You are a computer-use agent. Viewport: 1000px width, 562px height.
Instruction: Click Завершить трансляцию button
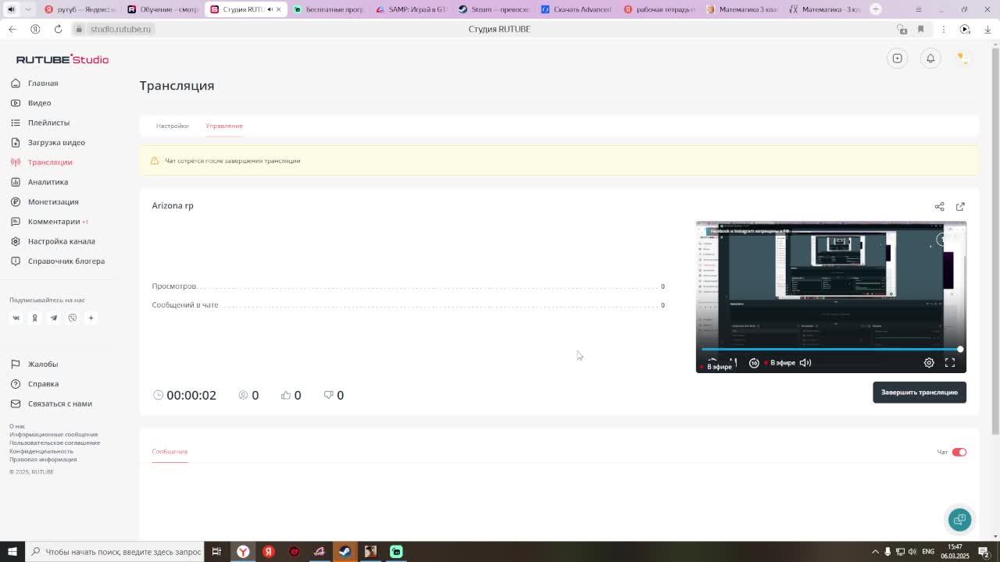920,392
